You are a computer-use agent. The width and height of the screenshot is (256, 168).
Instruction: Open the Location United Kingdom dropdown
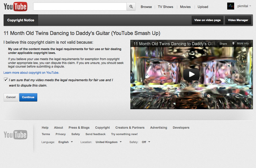click(108, 142)
